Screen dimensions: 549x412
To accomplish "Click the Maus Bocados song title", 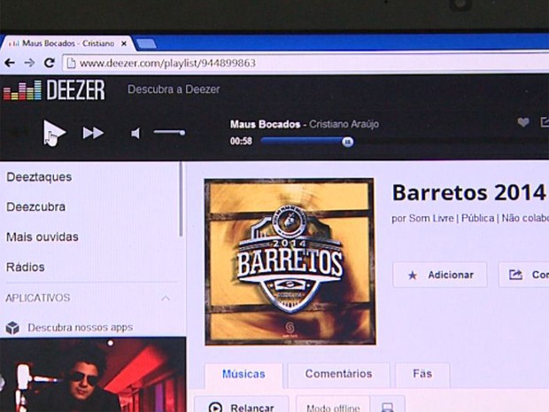I will click(265, 124).
